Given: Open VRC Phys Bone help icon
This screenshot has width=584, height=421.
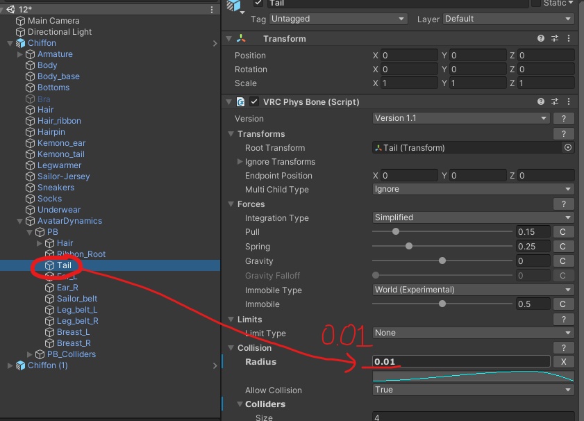Looking at the screenshot, I should pyautogui.click(x=541, y=101).
